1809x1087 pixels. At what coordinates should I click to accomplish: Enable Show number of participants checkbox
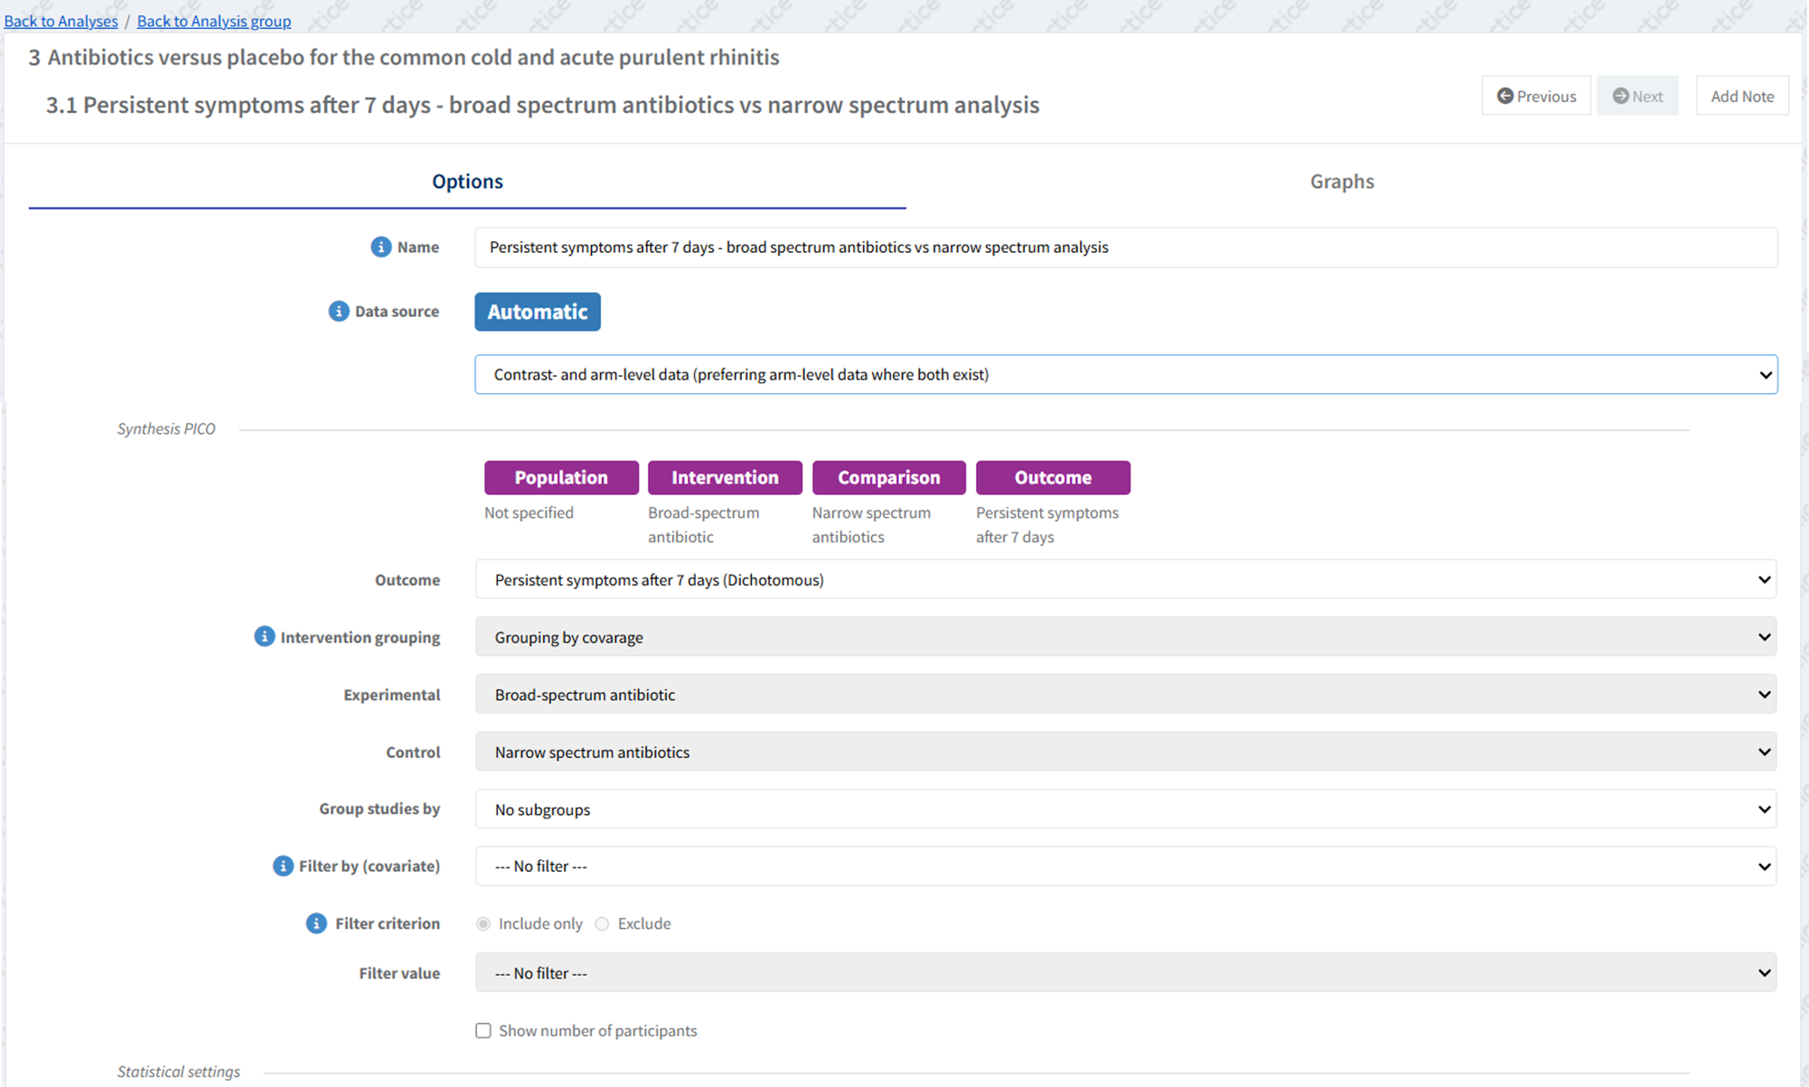click(483, 1030)
